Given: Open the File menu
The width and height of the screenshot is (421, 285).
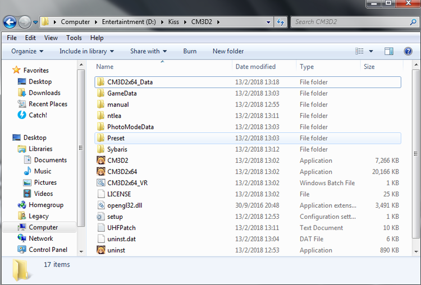Looking at the screenshot, I should coord(12,38).
